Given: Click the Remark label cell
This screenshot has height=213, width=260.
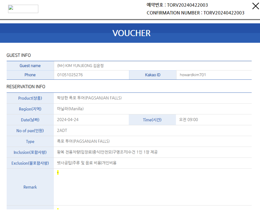Looking at the screenshot, I should 30,187.
